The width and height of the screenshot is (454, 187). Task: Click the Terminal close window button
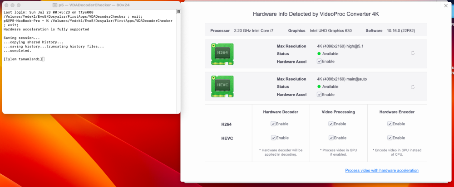click(7, 5)
